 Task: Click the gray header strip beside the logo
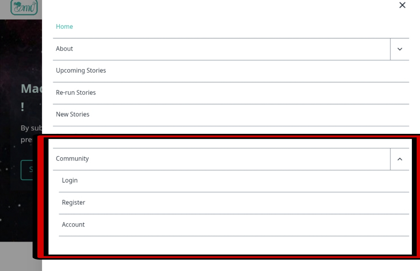5,10
